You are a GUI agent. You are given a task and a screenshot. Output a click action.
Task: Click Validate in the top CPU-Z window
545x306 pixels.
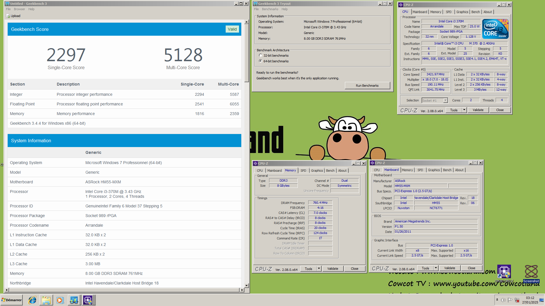(x=478, y=110)
